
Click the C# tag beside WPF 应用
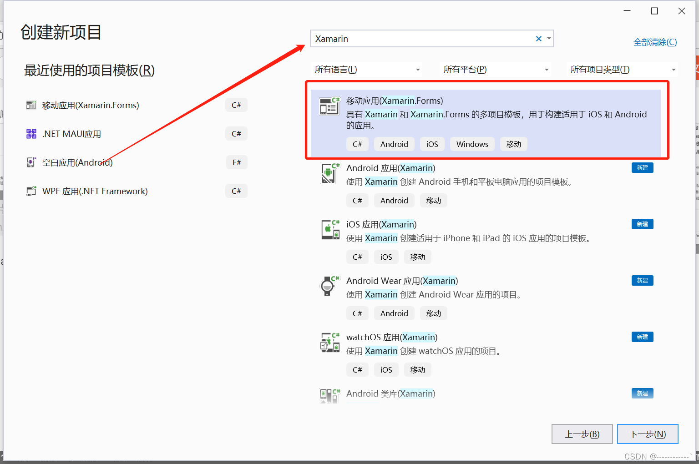[x=236, y=191]
